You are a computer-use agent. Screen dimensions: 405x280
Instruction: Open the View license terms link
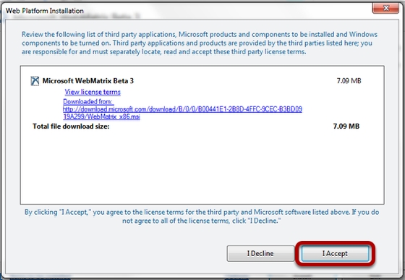[93, 92]
